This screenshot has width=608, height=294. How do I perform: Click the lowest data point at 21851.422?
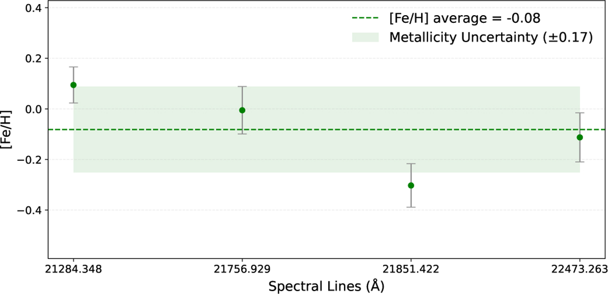411,186
